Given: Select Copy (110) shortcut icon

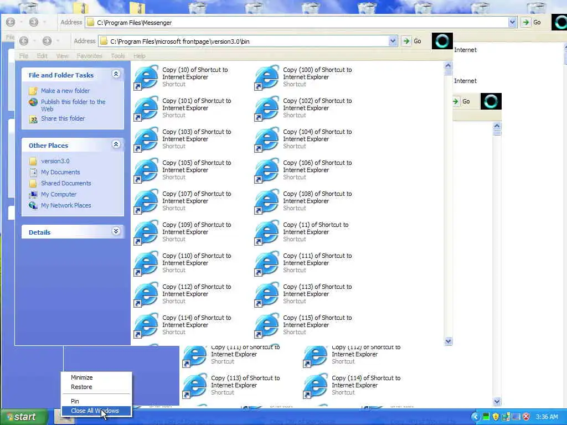Looking at the screenshot, I should (146, 263).
